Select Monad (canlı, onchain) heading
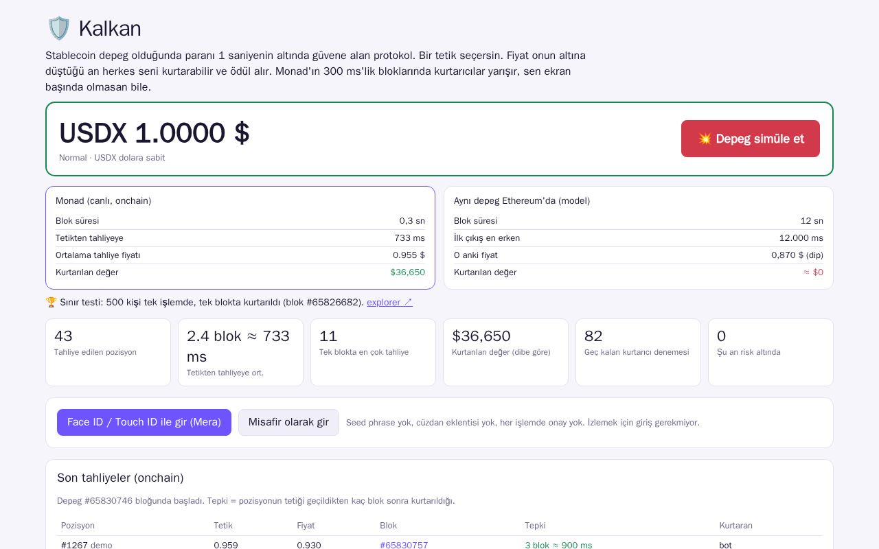Screen dimensions: 879x549 tap(104, 200)
